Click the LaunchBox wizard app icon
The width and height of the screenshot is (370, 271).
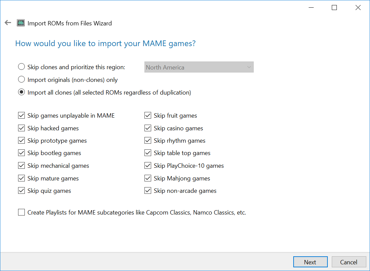[x=21, y=23]
